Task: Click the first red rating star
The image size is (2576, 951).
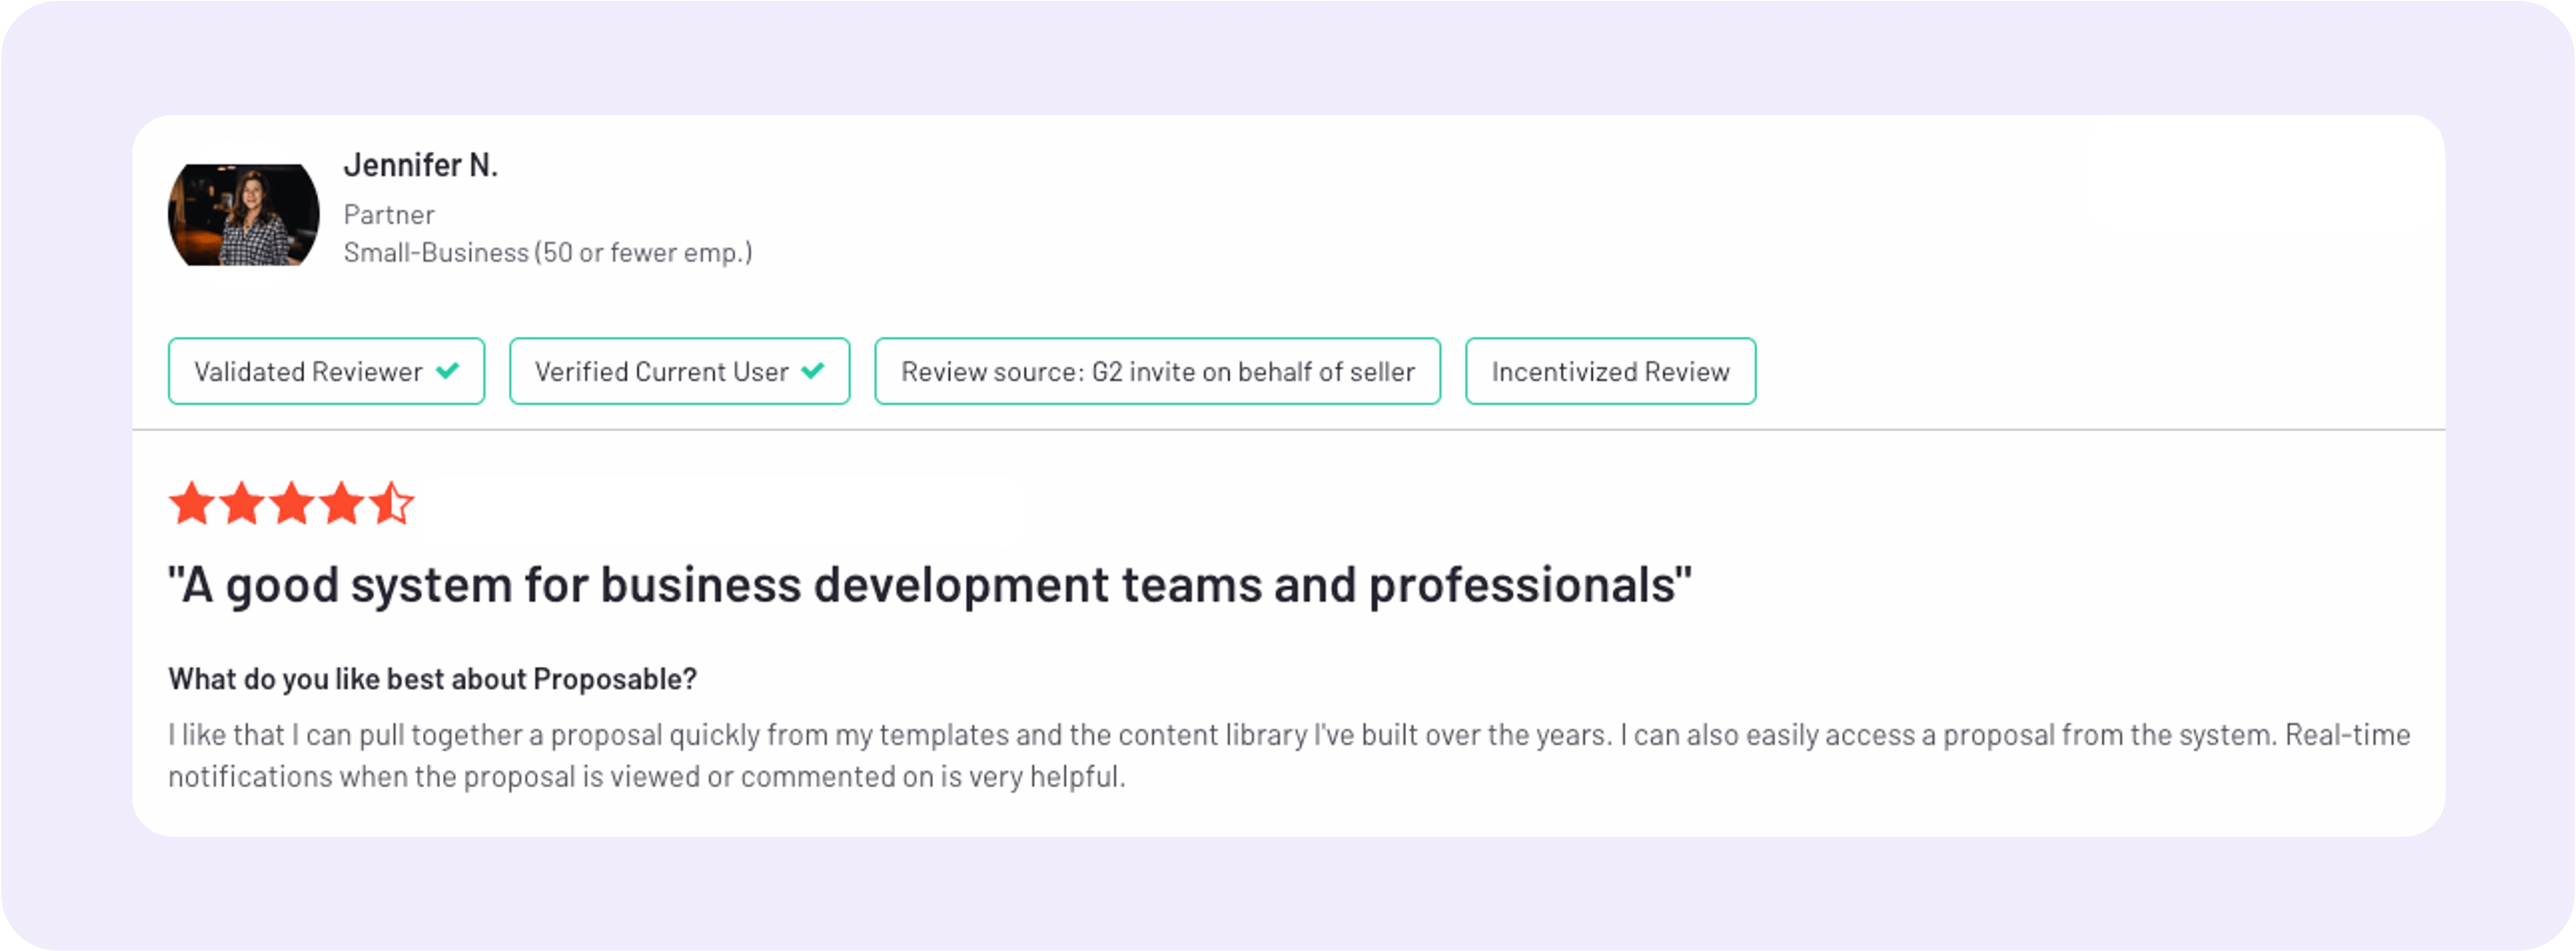Action: click(x=191, y=503)
